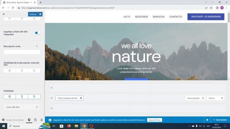Open SERVICIOS menu item in site preview
Image resolution: width=230 pixels, height=129 pixels.
tap(158, 17)
